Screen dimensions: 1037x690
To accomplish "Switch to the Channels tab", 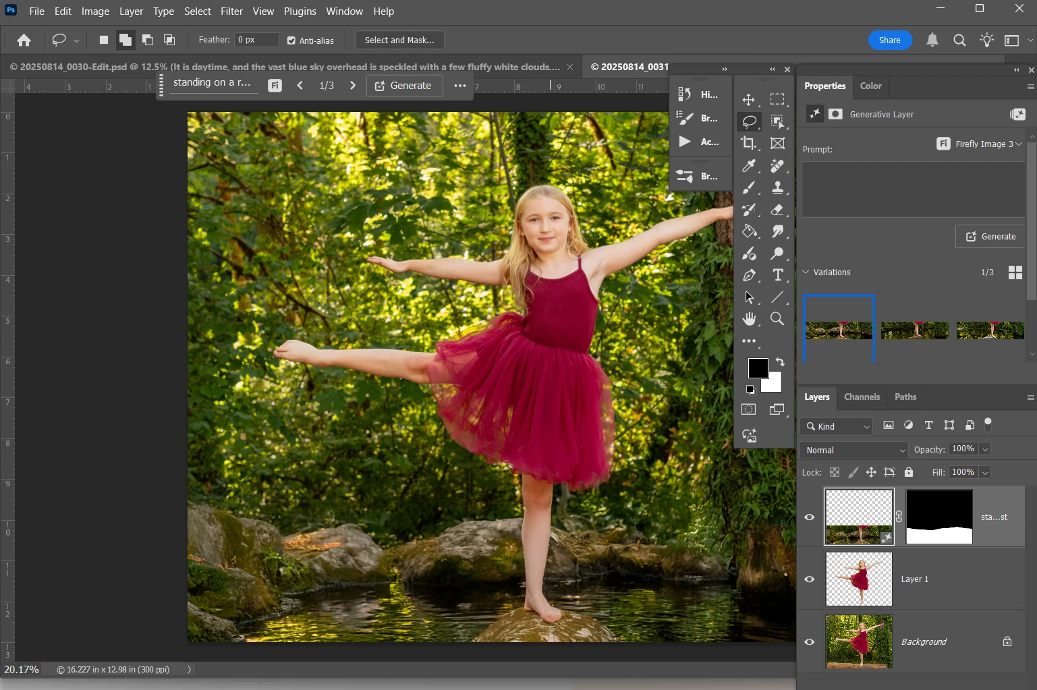I will click(862, 397).
